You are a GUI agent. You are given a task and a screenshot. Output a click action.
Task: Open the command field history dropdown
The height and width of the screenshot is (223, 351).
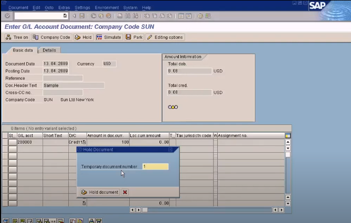click(x=65, y=16)
